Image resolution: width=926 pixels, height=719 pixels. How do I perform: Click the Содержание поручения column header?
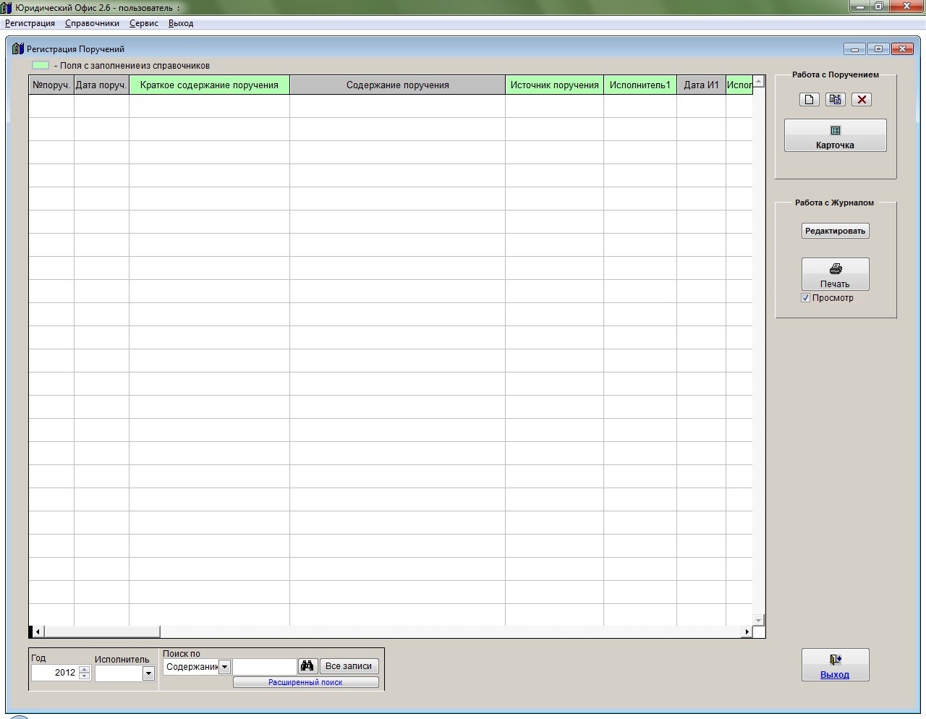click(397, 85)
